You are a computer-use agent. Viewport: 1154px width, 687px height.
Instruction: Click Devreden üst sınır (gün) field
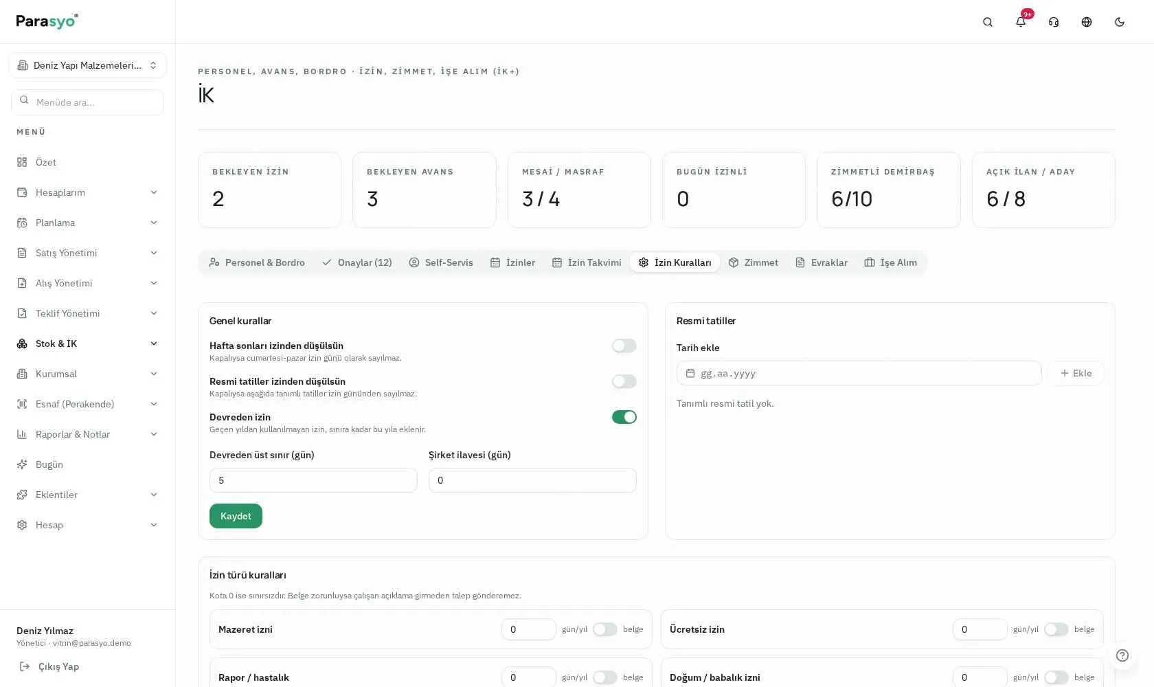click(x=313, y=480)
